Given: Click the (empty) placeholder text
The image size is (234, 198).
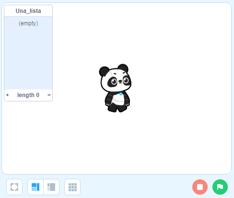Looking at the screenshot, I should [28, 23].
